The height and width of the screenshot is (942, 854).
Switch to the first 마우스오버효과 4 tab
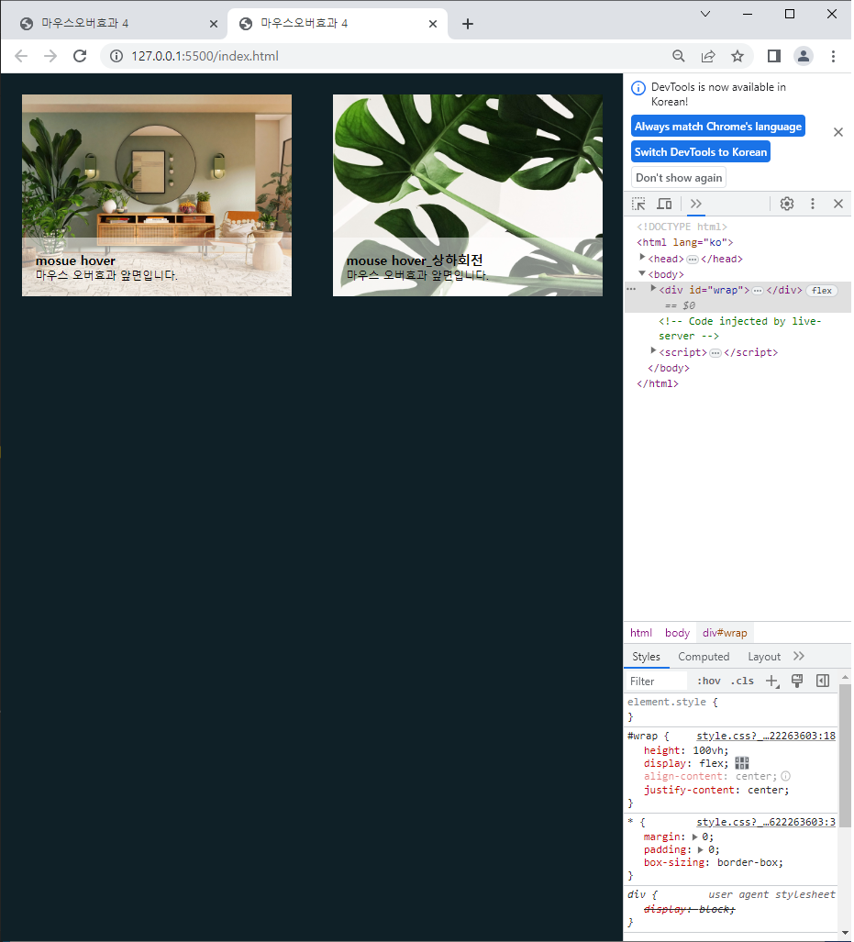pos(114,24)
